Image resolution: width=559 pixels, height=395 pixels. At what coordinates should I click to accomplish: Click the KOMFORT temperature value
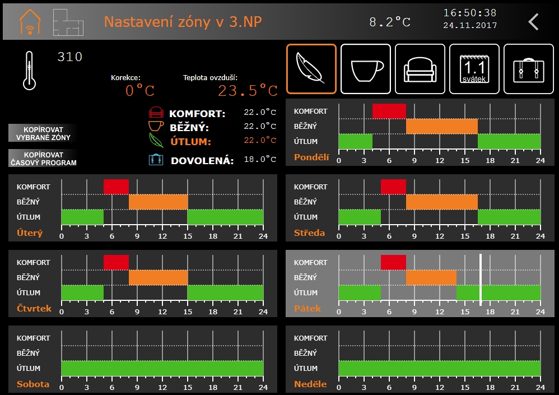(x=260, y=113)
